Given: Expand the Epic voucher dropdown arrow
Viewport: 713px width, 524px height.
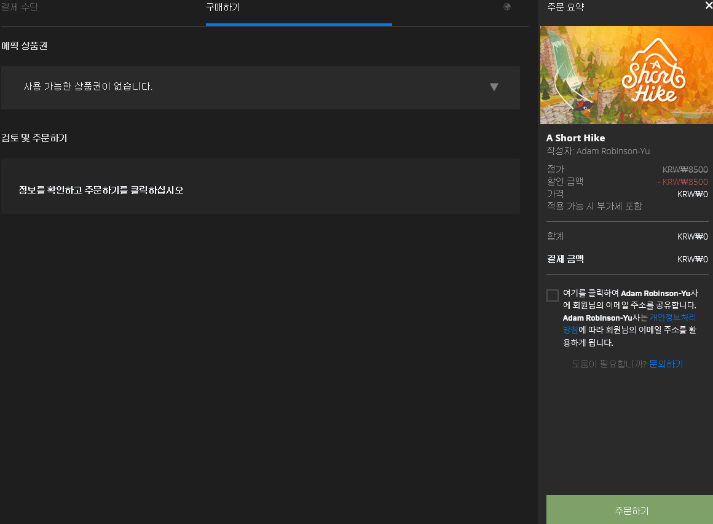Looking at the screenshot, I should tap(494, 87).
